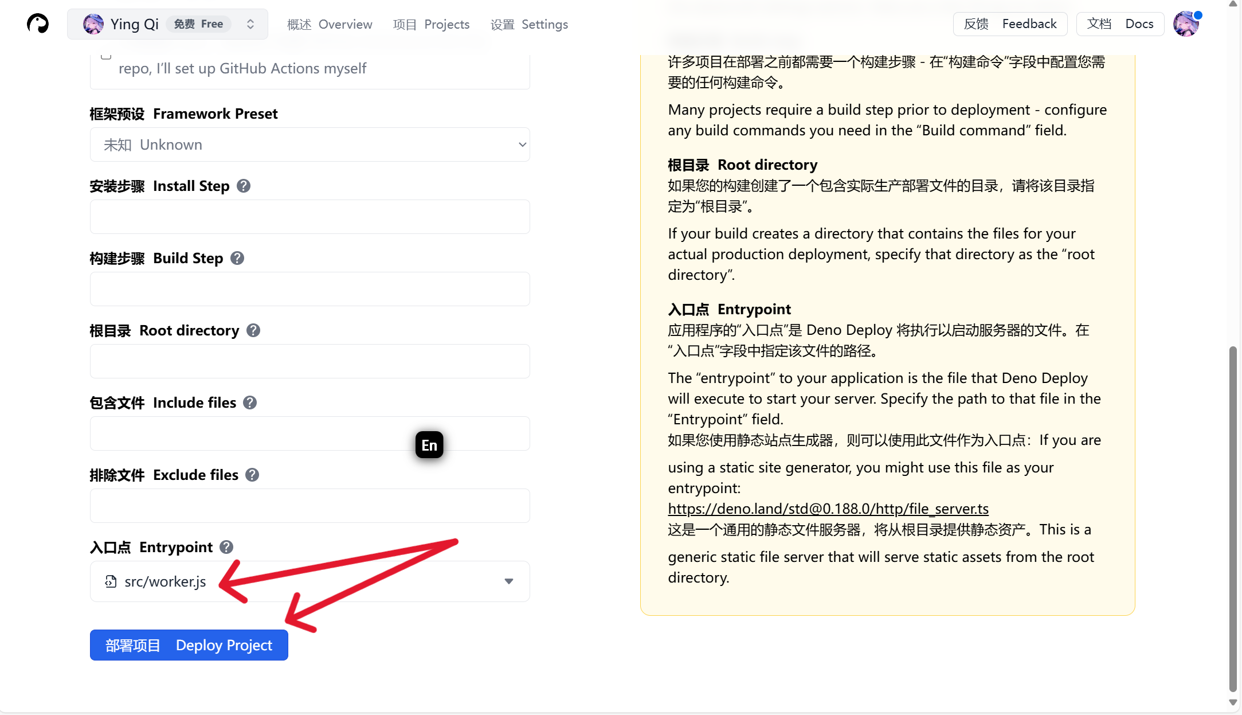
Task: Show help for Build Step
Action: pyautogui.click(x=237, y=258)
